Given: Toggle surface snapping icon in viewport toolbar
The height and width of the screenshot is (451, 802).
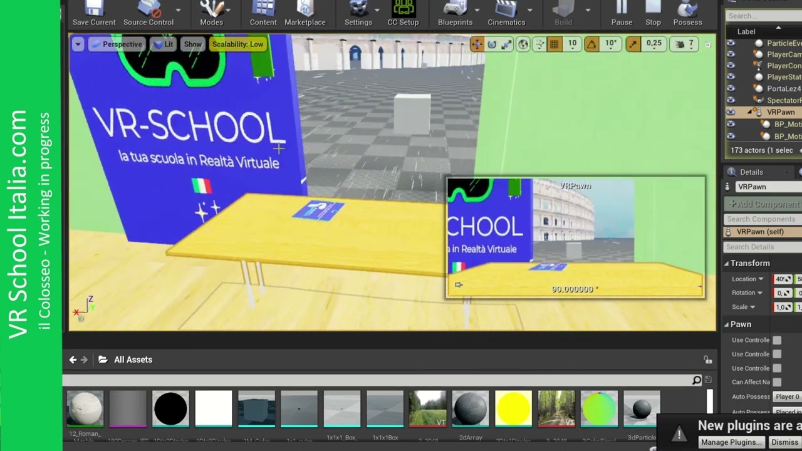Looking at the screenshot, I should (539, 44).
